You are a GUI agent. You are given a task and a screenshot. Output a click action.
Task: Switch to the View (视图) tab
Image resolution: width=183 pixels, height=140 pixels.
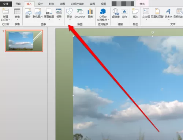tap(104, 4)
